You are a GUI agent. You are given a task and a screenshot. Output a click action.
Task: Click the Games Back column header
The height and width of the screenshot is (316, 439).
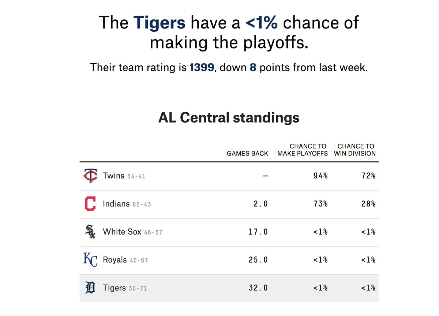247,154
